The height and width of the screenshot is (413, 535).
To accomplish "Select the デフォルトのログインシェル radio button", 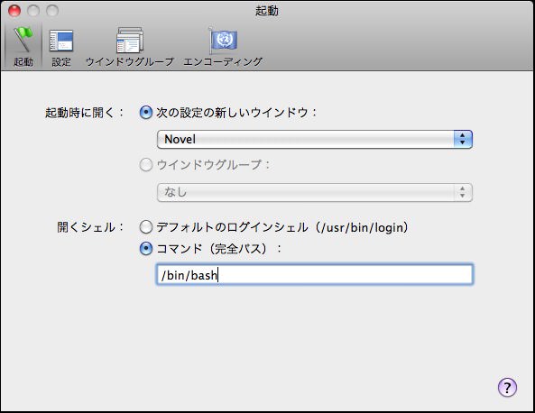I will point(145,227).
